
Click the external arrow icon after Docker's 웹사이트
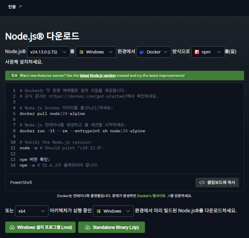[x=168, y=196]
